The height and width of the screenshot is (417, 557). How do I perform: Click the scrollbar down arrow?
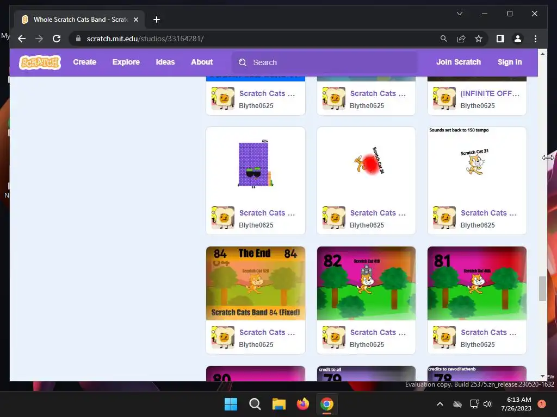click(542, 376)
